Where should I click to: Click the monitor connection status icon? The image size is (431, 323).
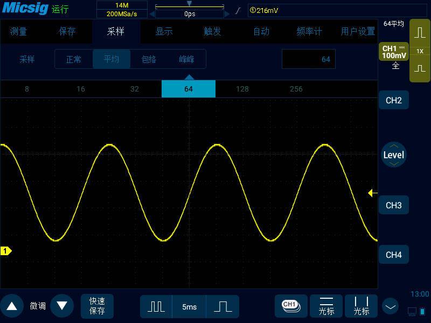coord(412,312)
